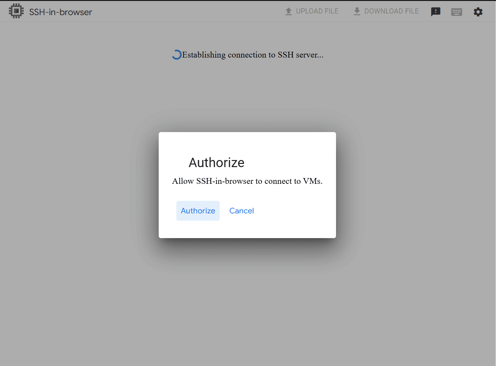This screenshot has width=496, height=366.
Task: Click empty header space between title and Upload
Action: tap(186, 12)
